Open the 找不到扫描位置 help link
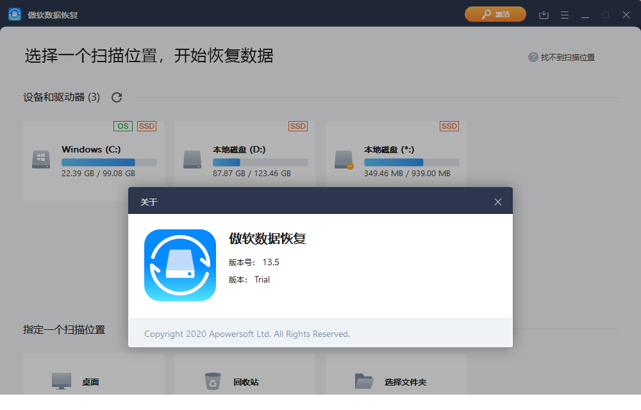This screenshot has width=641, height=410. click(569, 57)
